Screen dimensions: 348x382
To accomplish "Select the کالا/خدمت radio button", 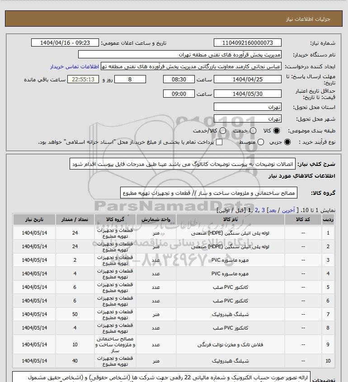I will click(x=222, y=131).
